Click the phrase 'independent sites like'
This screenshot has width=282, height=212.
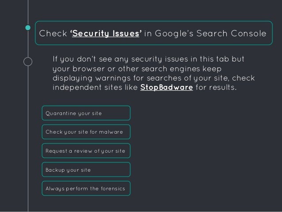coord(95,87)
